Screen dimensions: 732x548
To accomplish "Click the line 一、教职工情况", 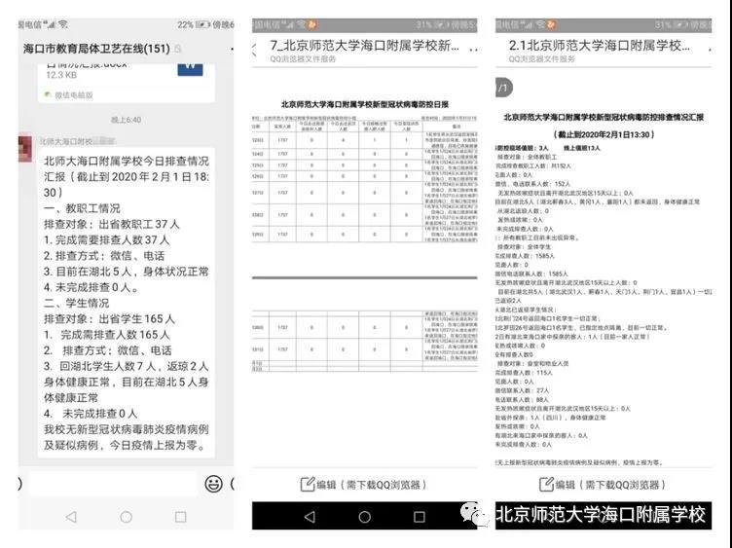I will pos(82,208).
